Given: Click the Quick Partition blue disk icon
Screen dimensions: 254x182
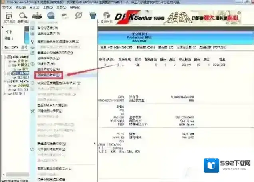Looking at the screenshot, I should [x=51, y=16].
